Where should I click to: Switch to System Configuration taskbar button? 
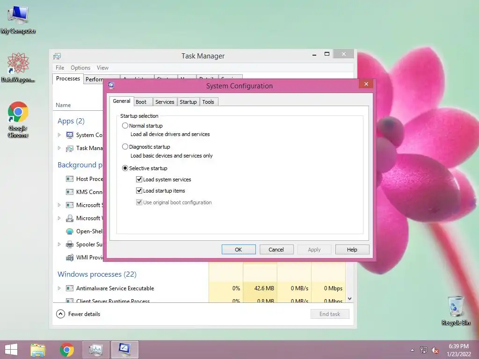pos(124,350)
